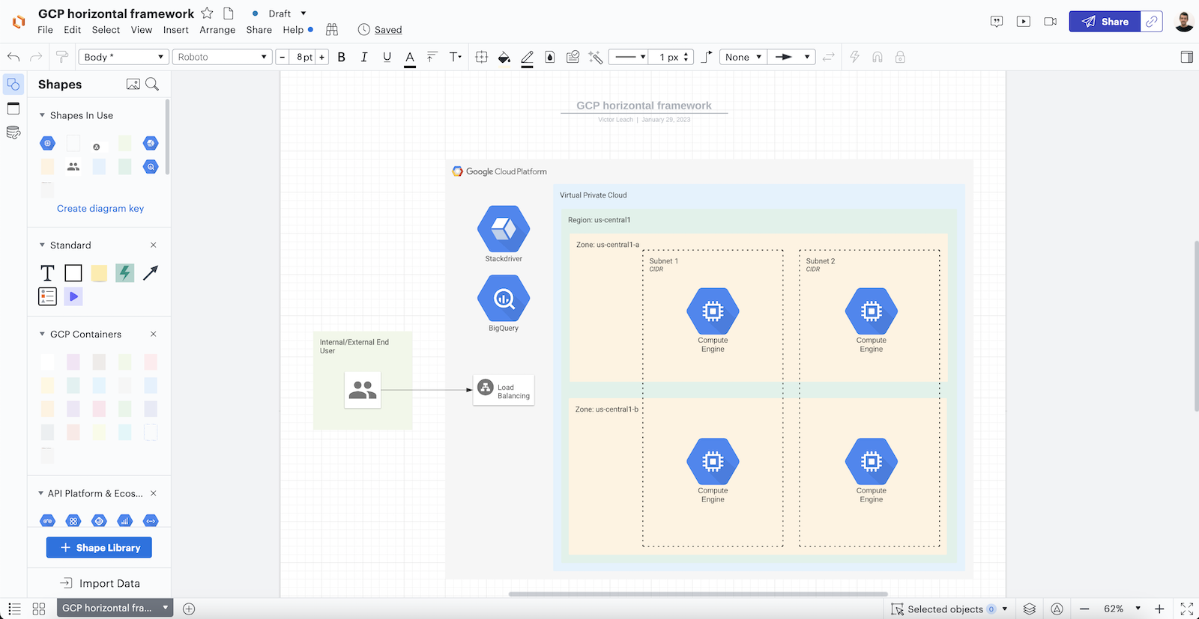Search shapes with magnifier icon
The width and height of the screenshot is (1199, 619).
click(152, 85)
